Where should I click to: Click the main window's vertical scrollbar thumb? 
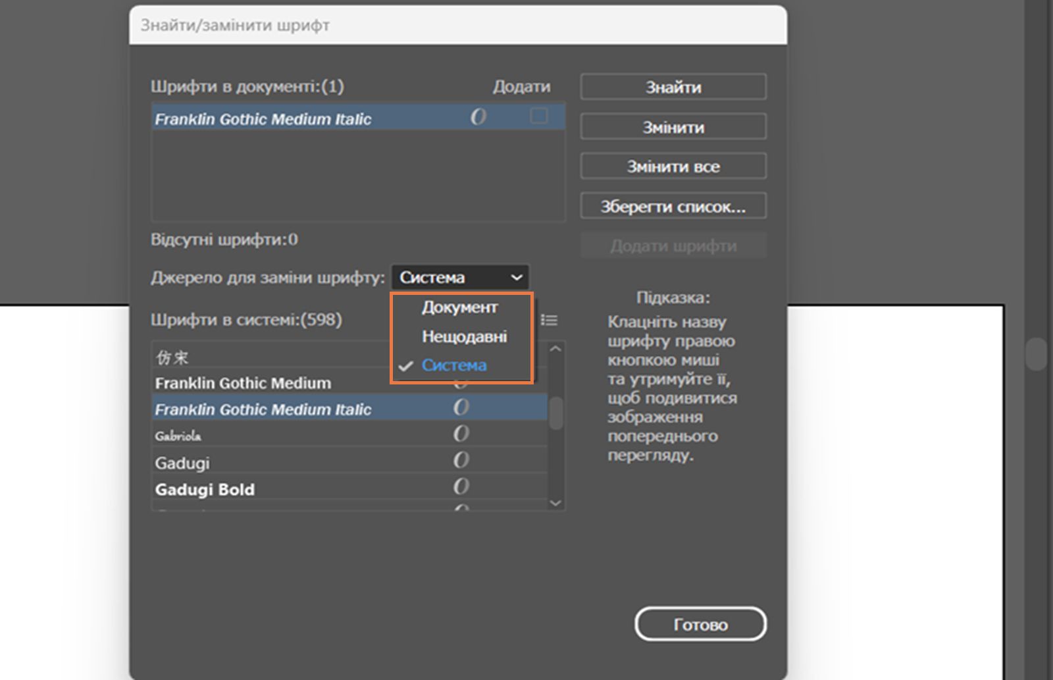point(1036,354)
